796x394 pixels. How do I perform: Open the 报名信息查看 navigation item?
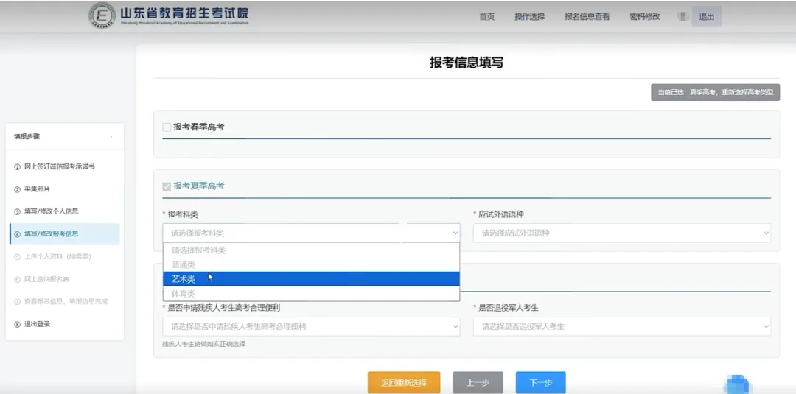[587, 16]
